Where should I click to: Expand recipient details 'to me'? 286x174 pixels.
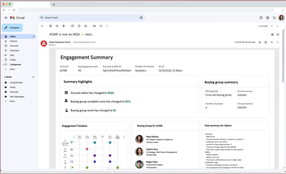[x=55, y=45]
